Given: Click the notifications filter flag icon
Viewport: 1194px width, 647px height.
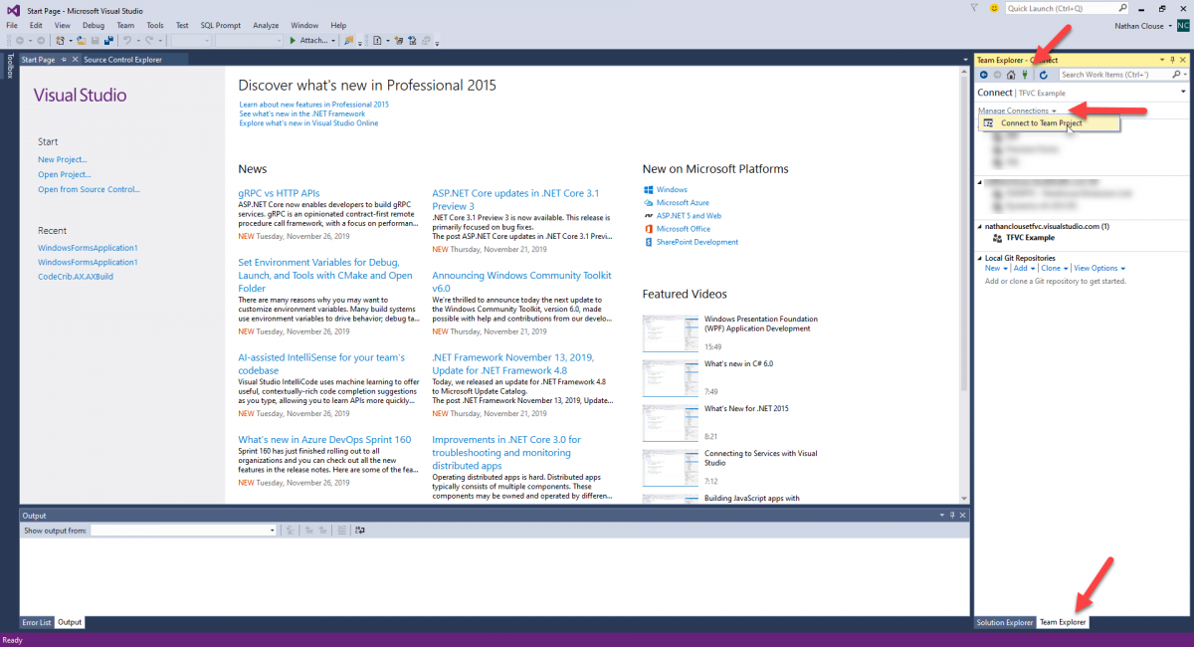Looking at the screenshot, I should tap(974, 8).
